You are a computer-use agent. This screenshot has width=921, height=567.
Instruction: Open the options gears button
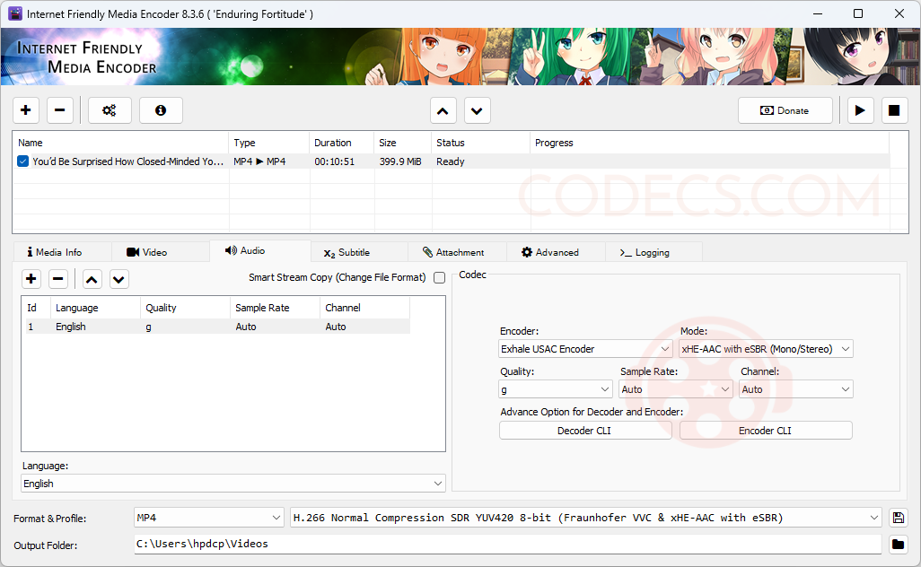tap(110, 110)
